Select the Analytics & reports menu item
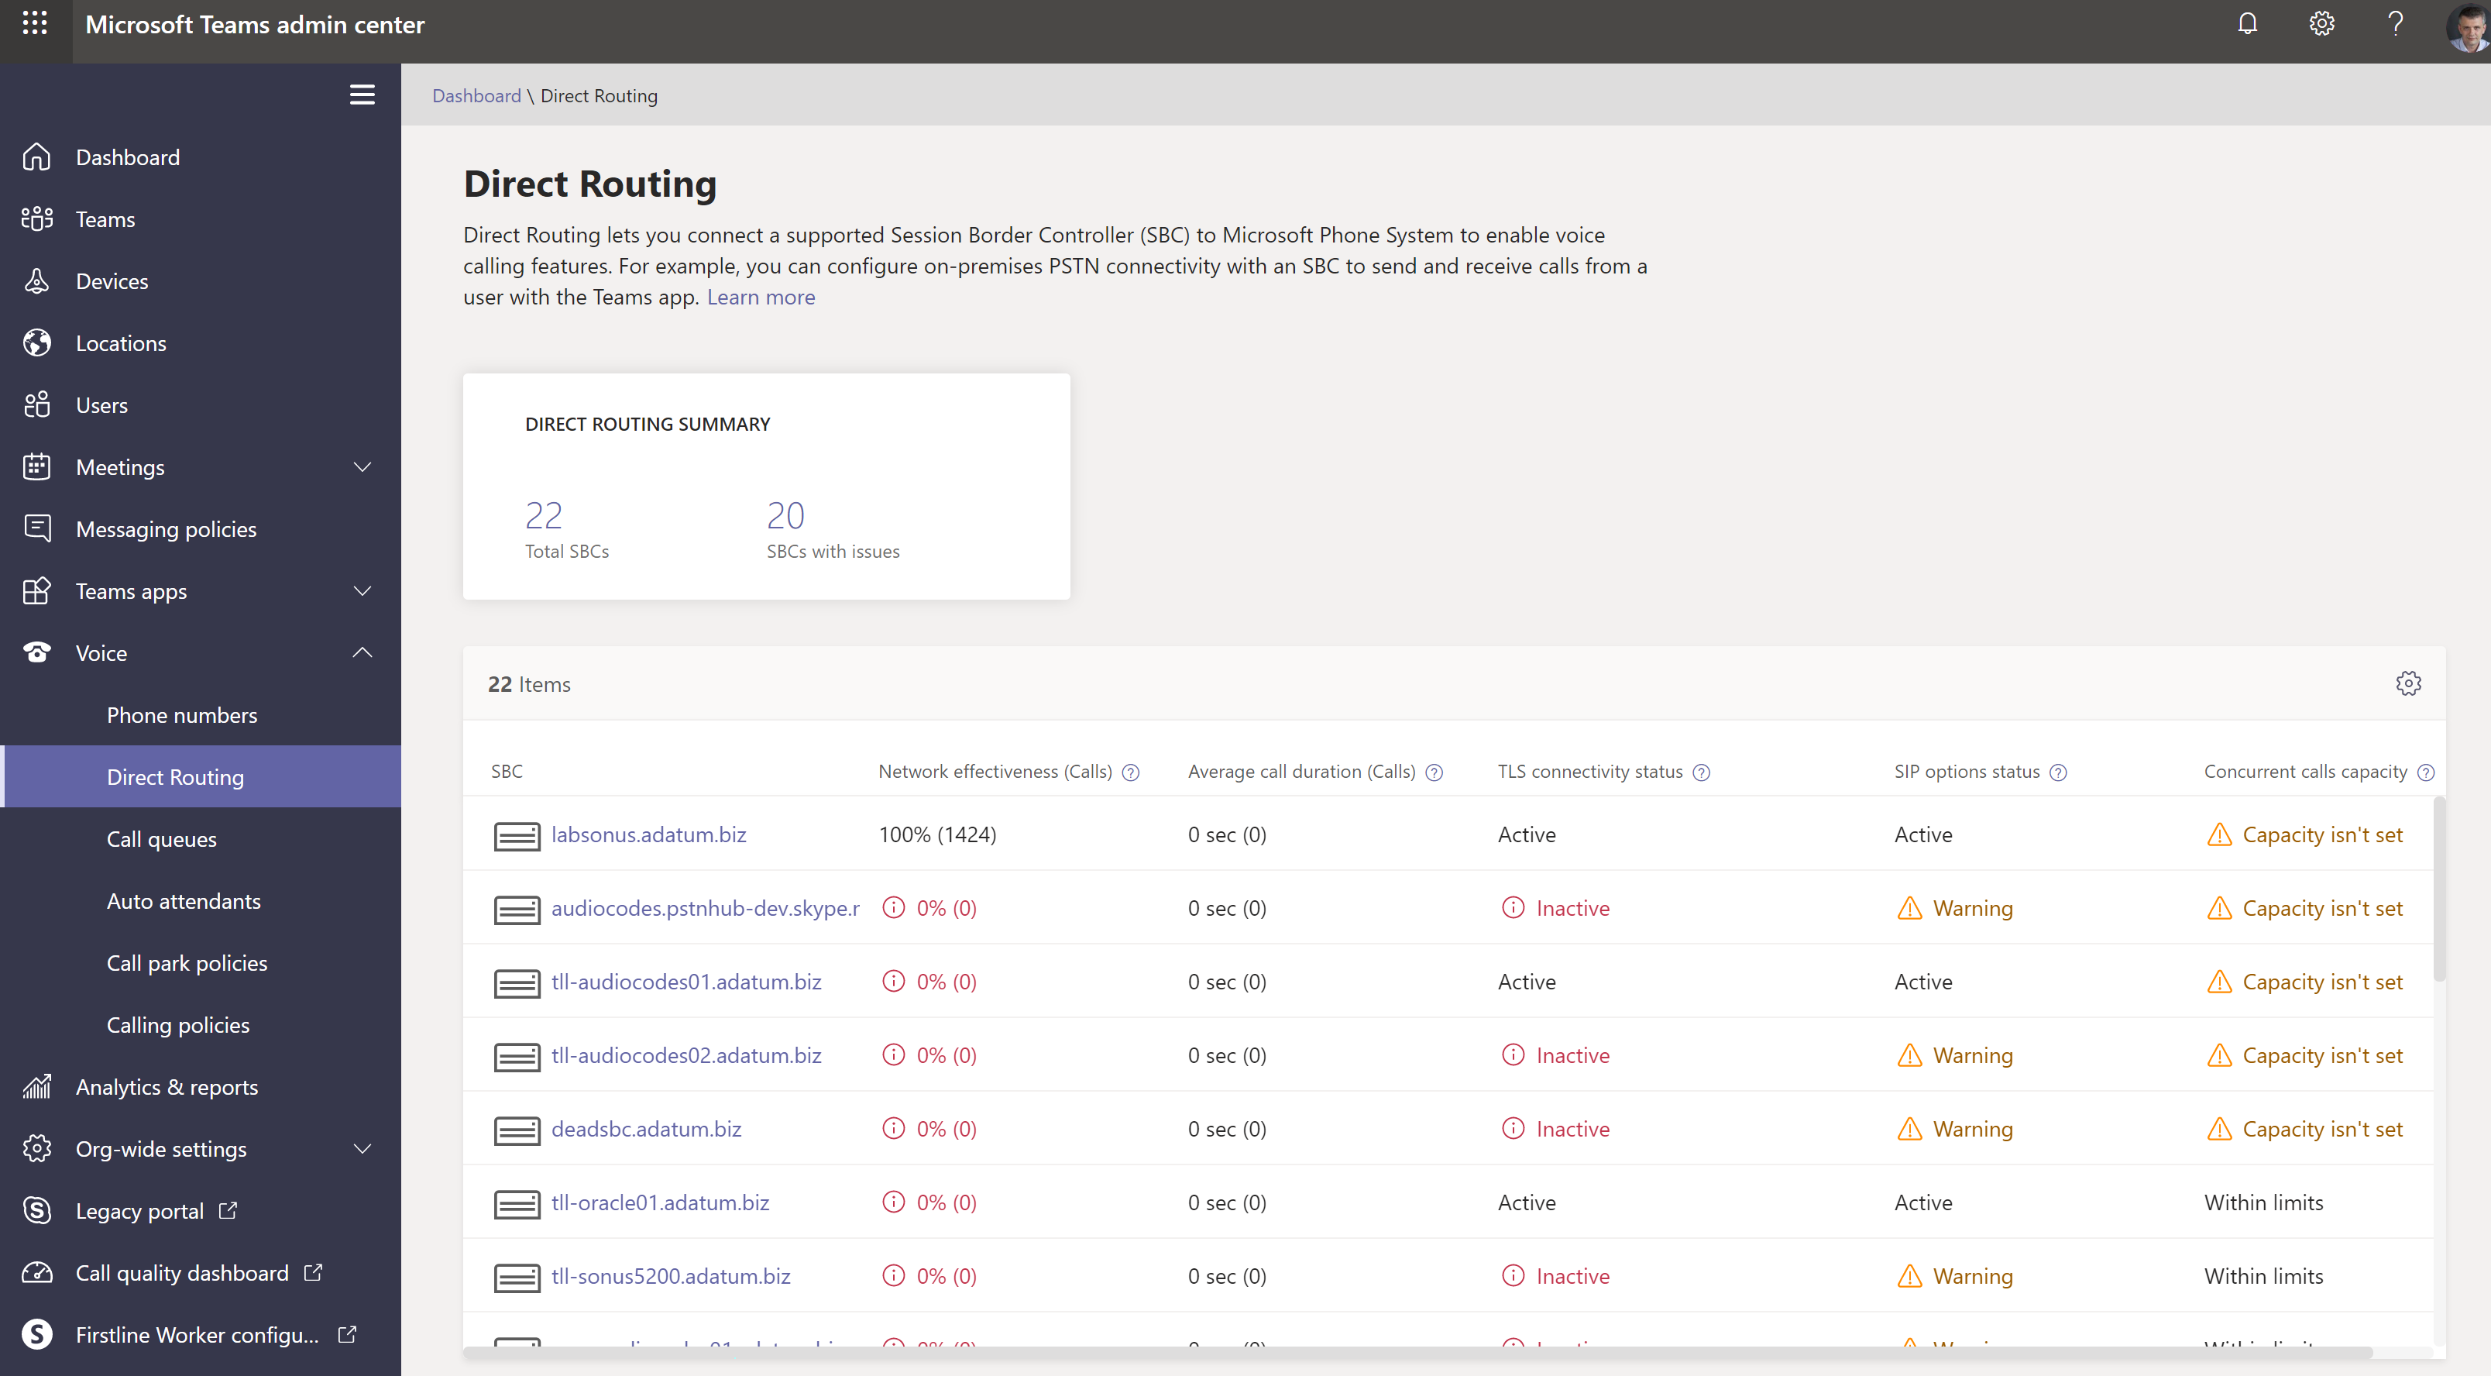Screen dimensions: 2491x1376 pos(166,1086)
